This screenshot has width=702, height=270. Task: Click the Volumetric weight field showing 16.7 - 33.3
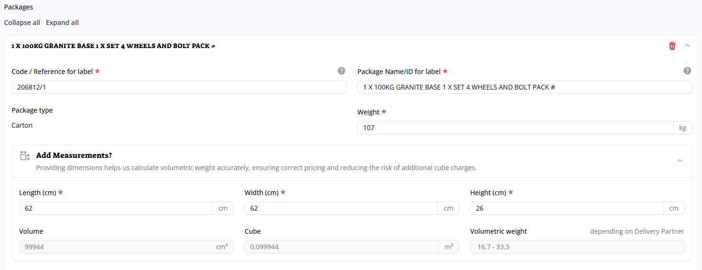tap(577, 247)
